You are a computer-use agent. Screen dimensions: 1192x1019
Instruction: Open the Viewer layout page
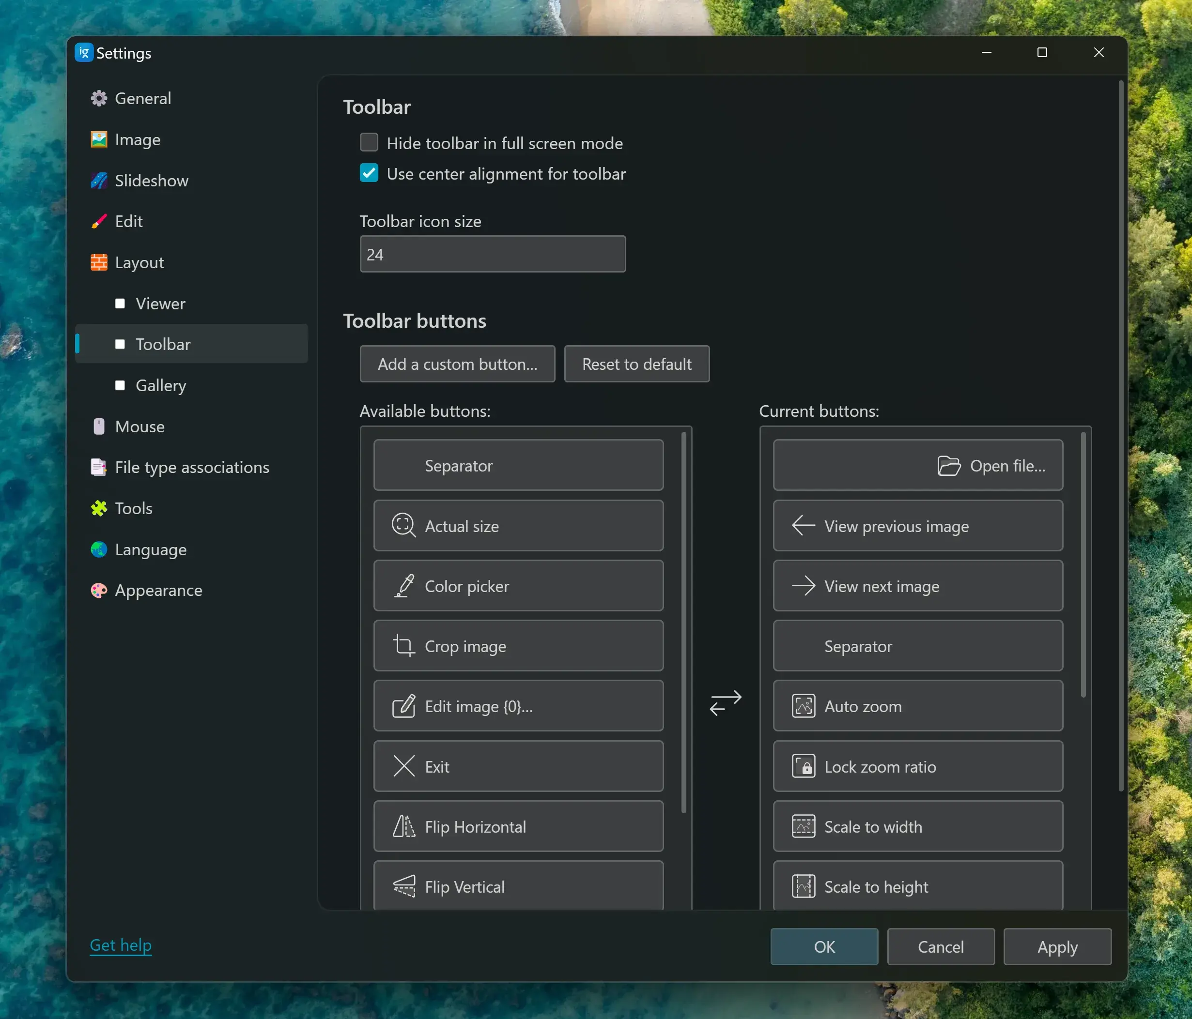point(160,304)
